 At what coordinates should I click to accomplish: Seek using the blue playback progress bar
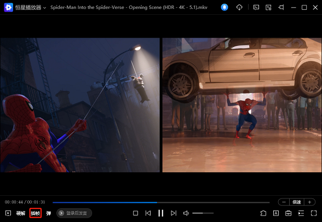(x=161, y=202)
